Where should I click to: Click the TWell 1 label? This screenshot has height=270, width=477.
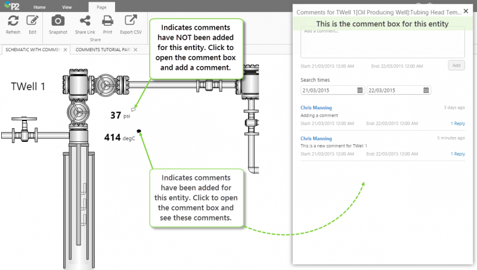pos(28,86)
